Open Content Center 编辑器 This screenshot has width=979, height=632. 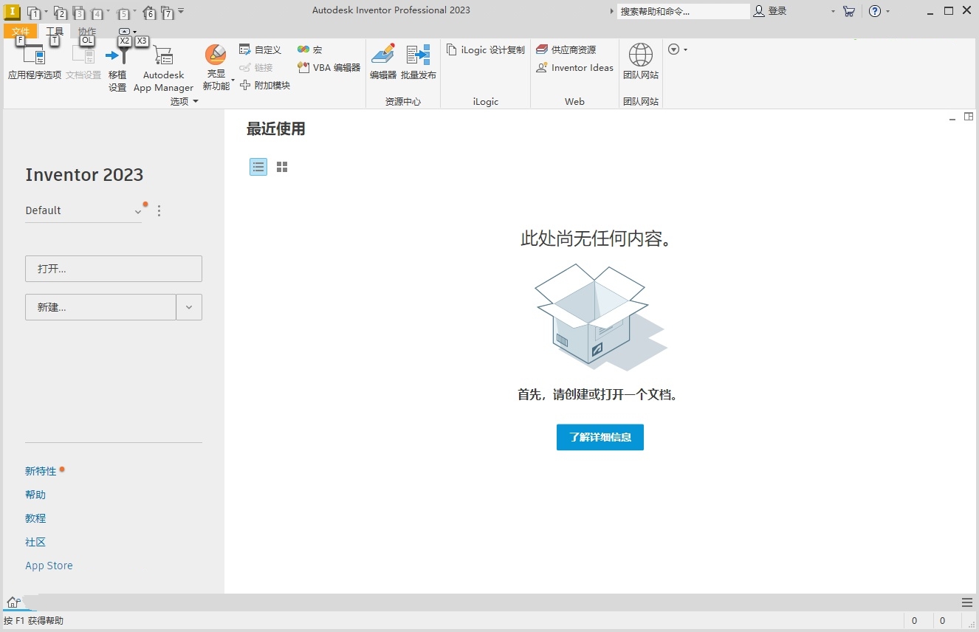[382, 62]
